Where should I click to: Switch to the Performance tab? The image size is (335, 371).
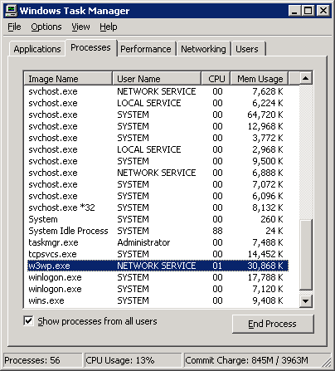pyautogui.click(x=146, y=49)
